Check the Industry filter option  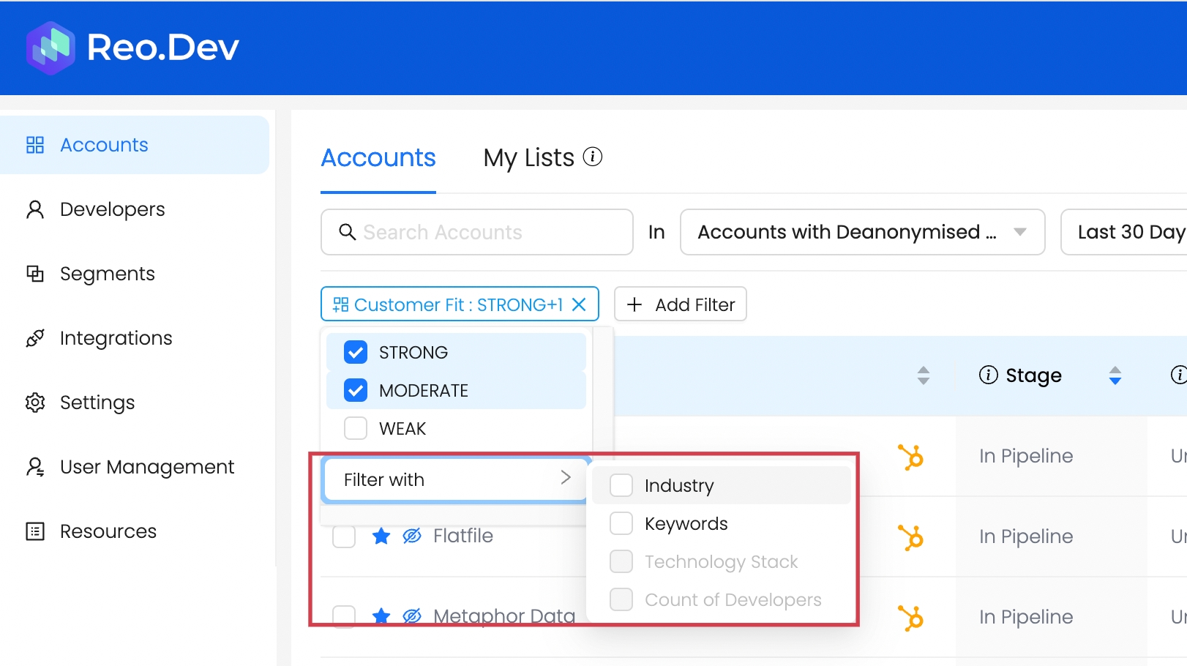[621, 485]
